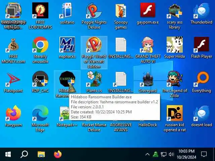
Task: Select the scary ass library shortcut
Action: (174, 11)
